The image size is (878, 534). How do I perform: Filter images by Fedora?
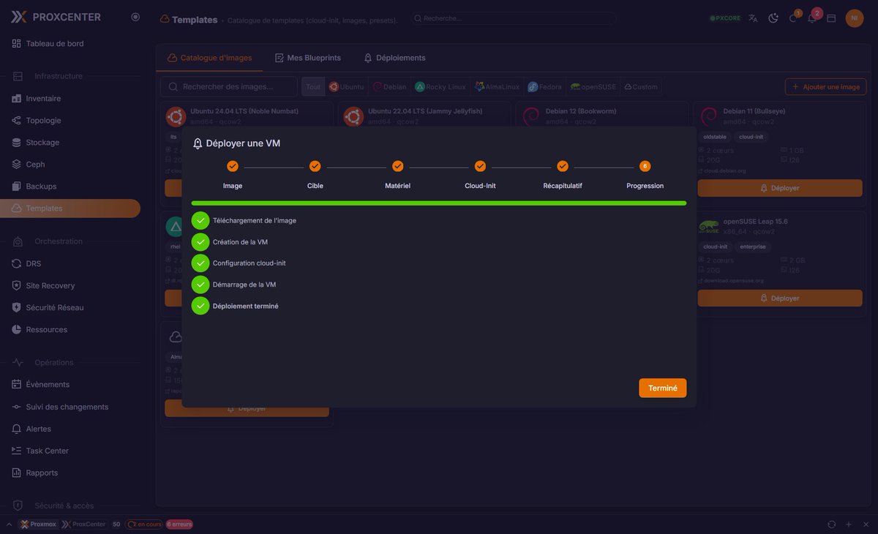(545, 86)
